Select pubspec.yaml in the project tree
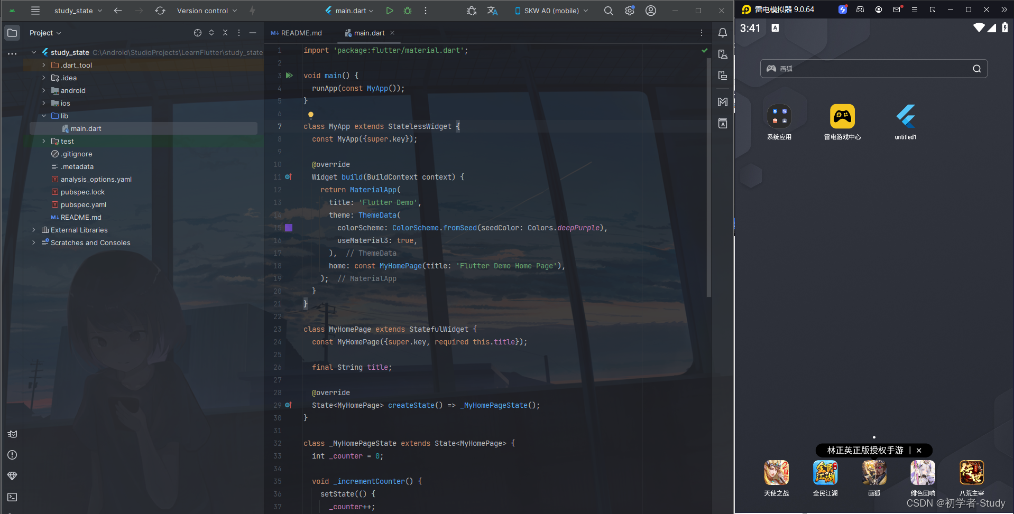 [x=83, y=204]
